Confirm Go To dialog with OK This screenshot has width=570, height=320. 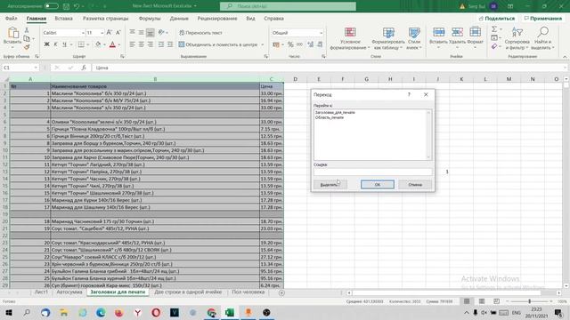click(378, 185)
